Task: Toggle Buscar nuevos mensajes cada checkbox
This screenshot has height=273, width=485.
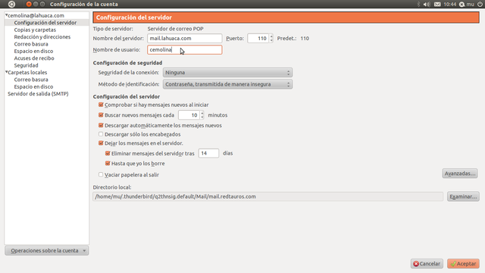Action: tap(101, 115)
